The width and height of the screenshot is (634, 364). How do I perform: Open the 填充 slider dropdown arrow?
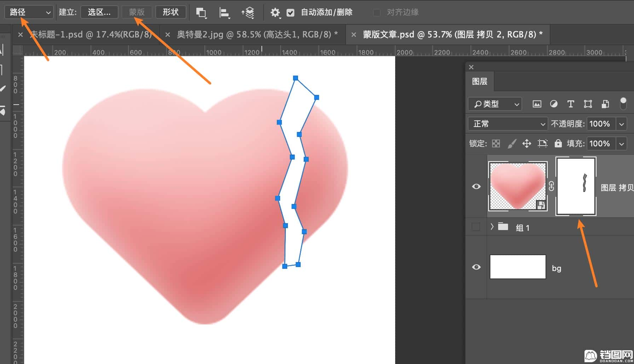[622, 144]
